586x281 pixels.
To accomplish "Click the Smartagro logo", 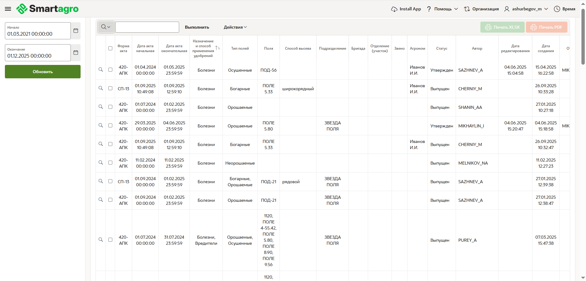I will point(48,9).
